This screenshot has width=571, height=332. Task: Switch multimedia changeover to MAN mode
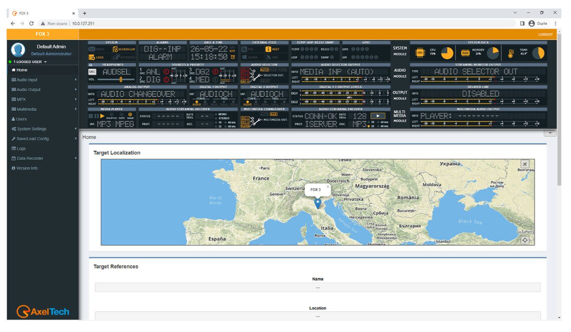coord(273,114)
